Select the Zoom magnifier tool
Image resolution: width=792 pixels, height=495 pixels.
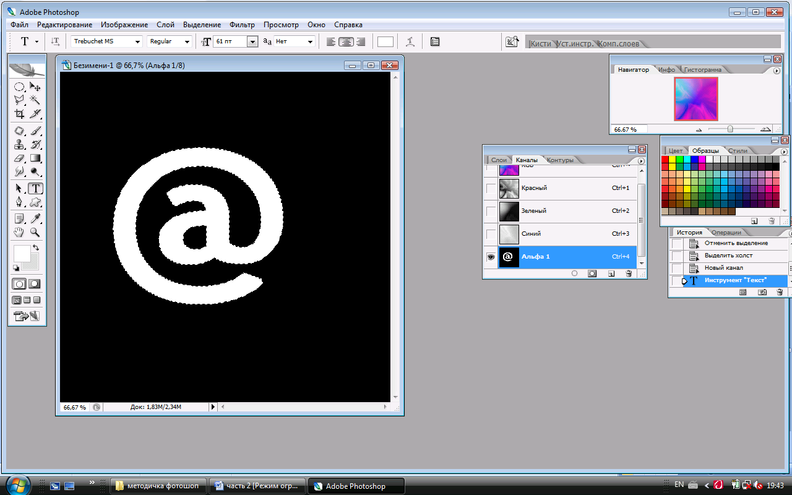(35, 233)
